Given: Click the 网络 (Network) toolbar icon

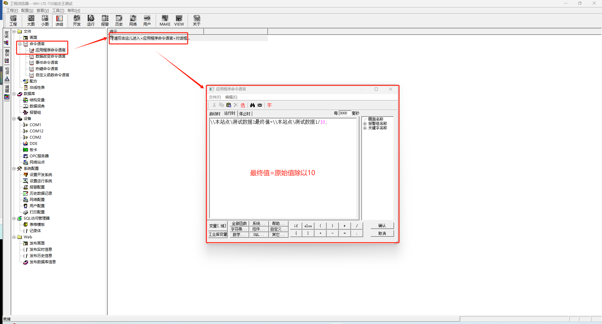Looking at the screenshot, I should (133, 20).
